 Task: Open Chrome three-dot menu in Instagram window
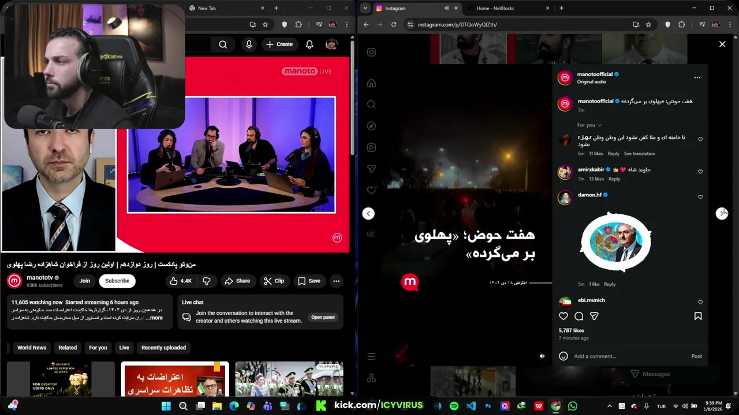(x=730, y=24)
